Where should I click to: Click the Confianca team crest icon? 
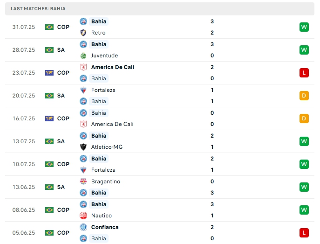coord(83,227)
